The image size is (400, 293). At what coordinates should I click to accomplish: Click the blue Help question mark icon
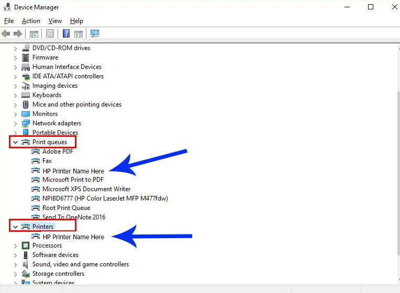pos(66,34)
